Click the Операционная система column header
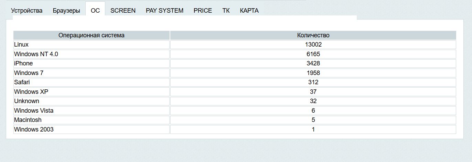Screen dimensions: 472x162 click(92, 35)
